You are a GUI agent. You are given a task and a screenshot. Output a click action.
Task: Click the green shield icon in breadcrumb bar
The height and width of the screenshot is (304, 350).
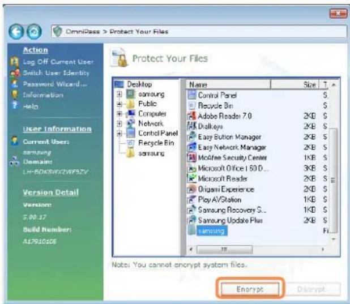point(58,32)
